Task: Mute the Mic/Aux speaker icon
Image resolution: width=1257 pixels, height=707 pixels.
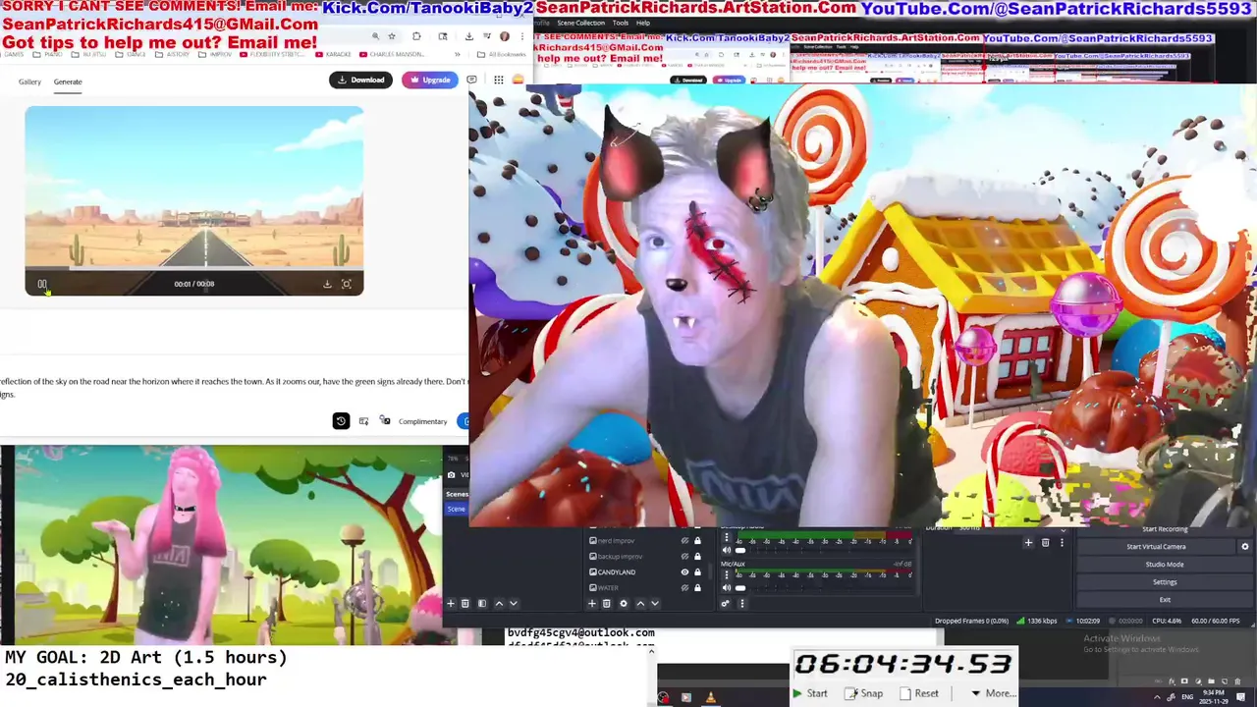Action: (727, 588)
